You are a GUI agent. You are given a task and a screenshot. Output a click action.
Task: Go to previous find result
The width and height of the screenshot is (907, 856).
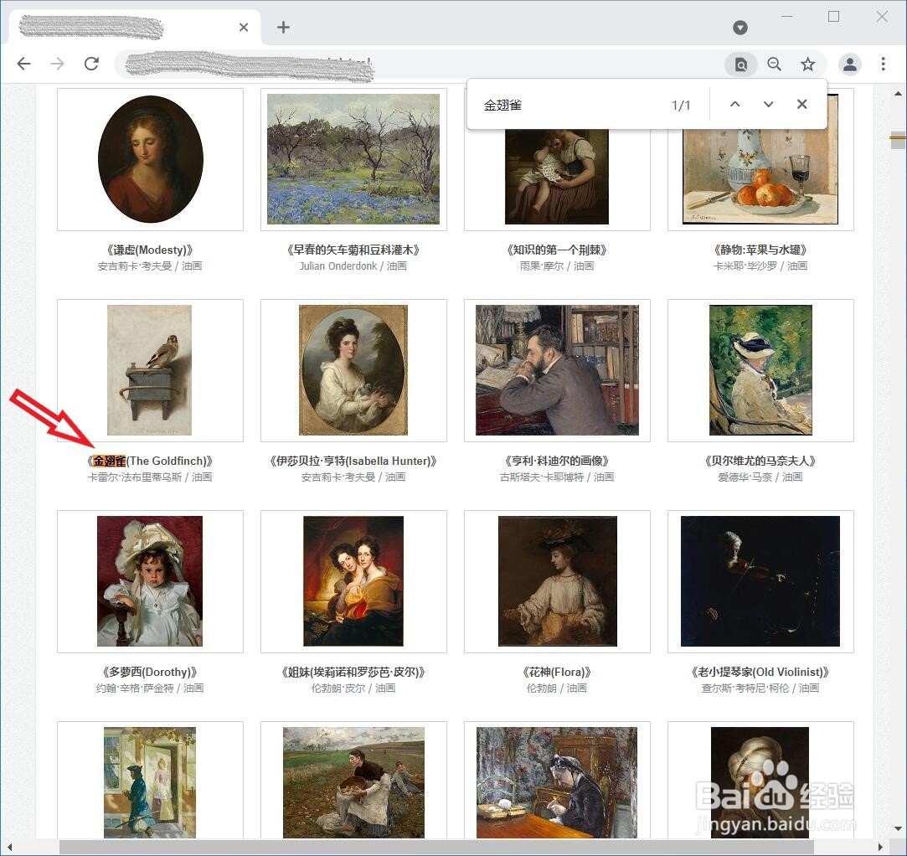click(734, 104)
